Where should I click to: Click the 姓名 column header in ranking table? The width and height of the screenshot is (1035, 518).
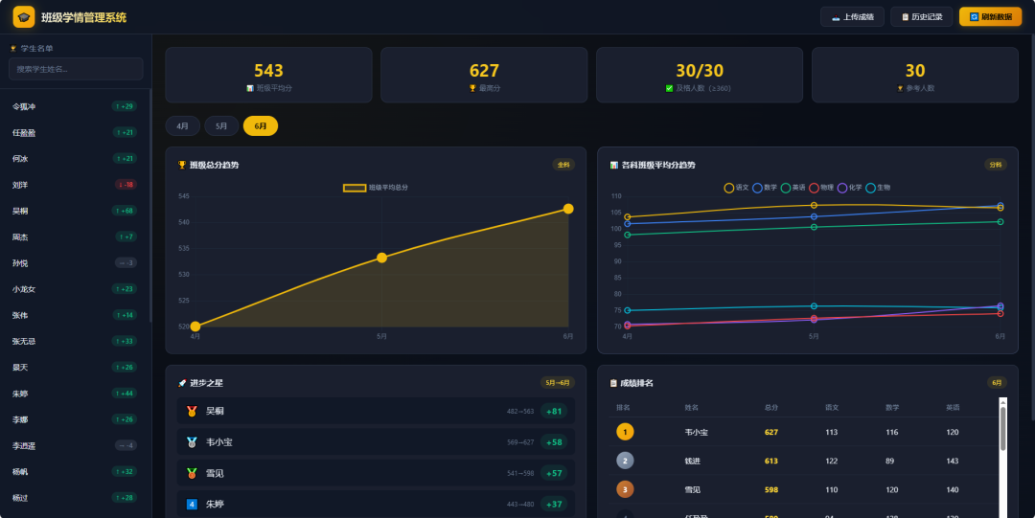click(692, 408)
